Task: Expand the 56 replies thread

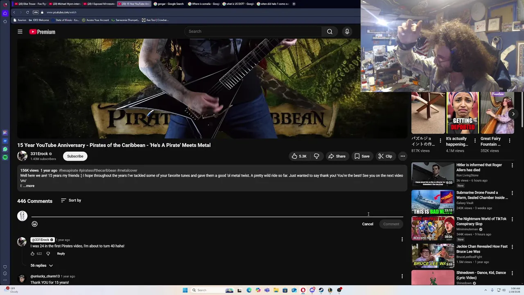Action: point(42,265)
